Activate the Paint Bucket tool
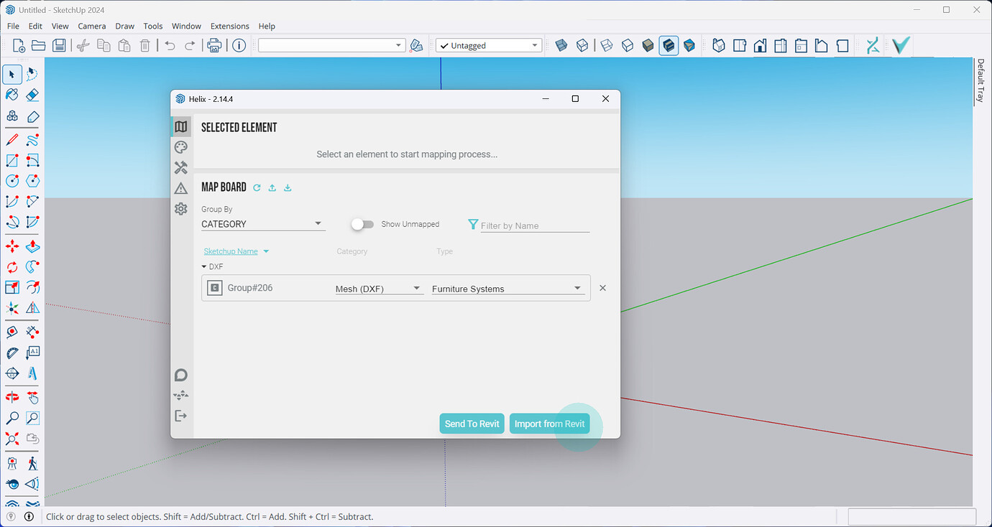 click(12, 94)
